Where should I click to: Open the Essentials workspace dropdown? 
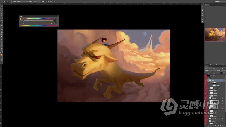point(220,1)
